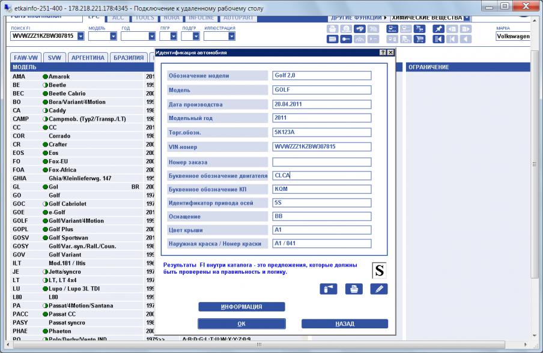Click the boxed S symbol icon
This screenshot has width=543, height=353.
[379, 270]
